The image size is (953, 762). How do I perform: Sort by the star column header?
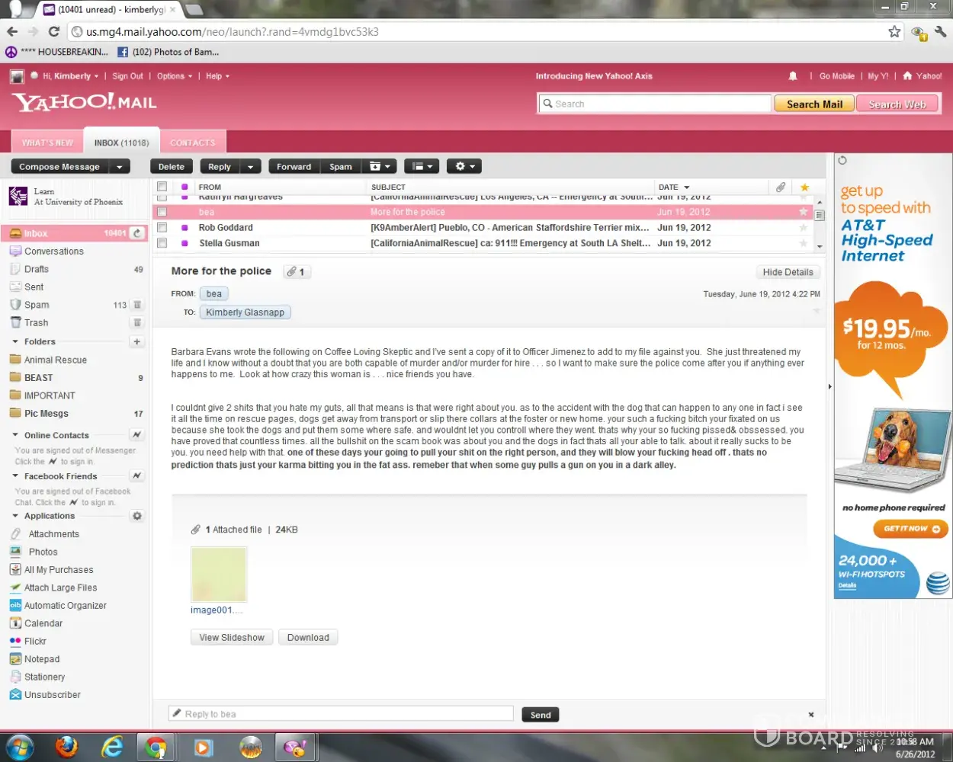[x=804, y=187]
